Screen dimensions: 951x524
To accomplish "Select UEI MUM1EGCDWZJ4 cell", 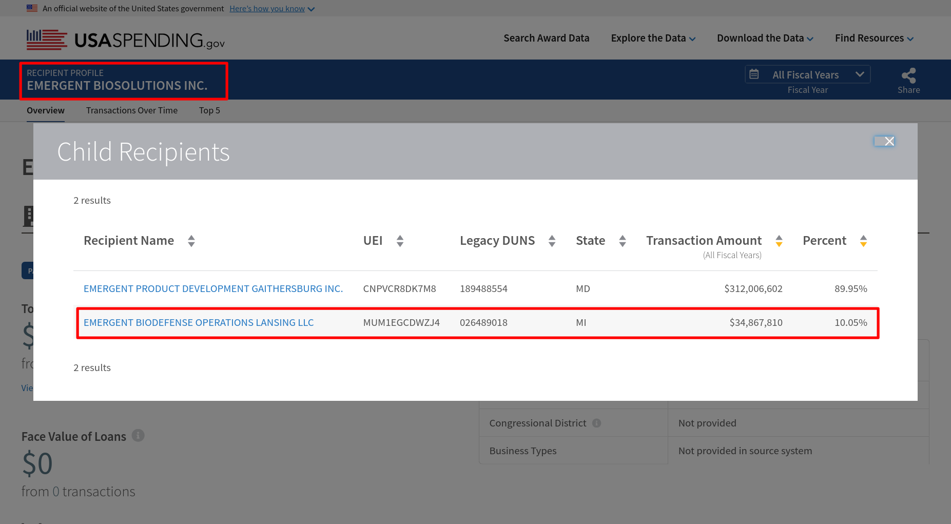I will click(x=401, y=322).
